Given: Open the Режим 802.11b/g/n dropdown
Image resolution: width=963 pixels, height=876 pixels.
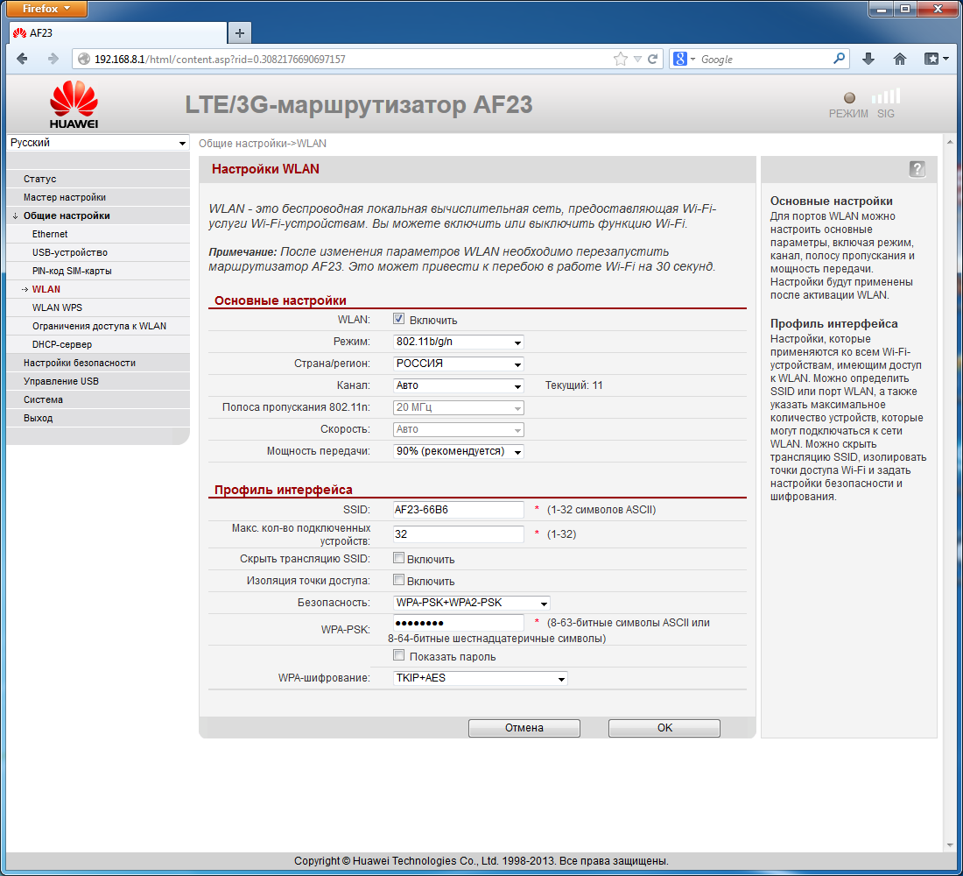Looking at the screenshot, I should coord(458,342).
